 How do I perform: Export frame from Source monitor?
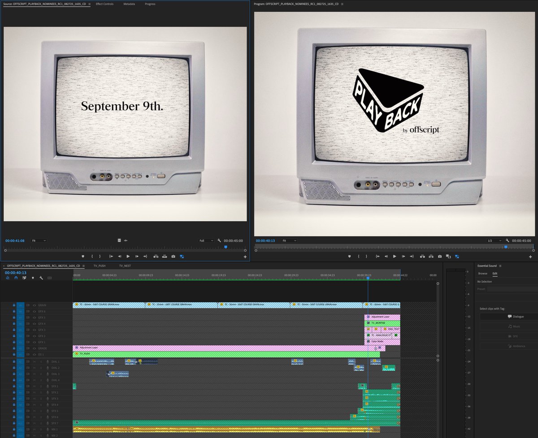pos(173,256)
